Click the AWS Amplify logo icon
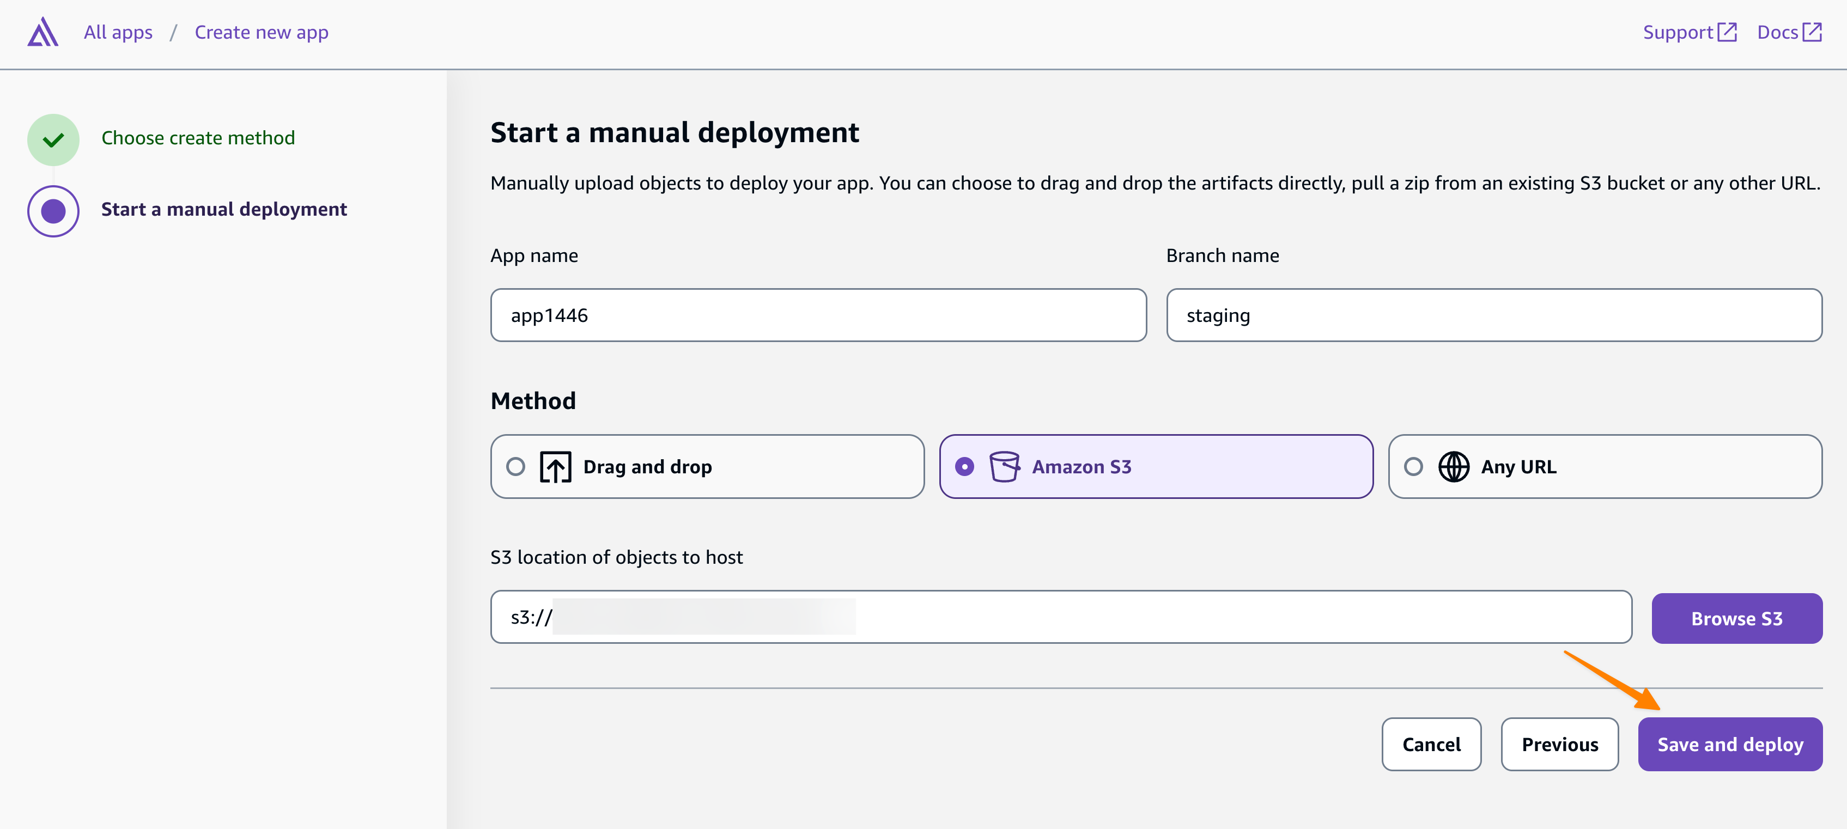Screen dimensions: 1847x829 42,32
